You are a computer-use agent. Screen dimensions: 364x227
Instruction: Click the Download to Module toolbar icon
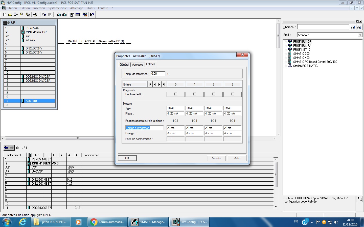(59, 15)
